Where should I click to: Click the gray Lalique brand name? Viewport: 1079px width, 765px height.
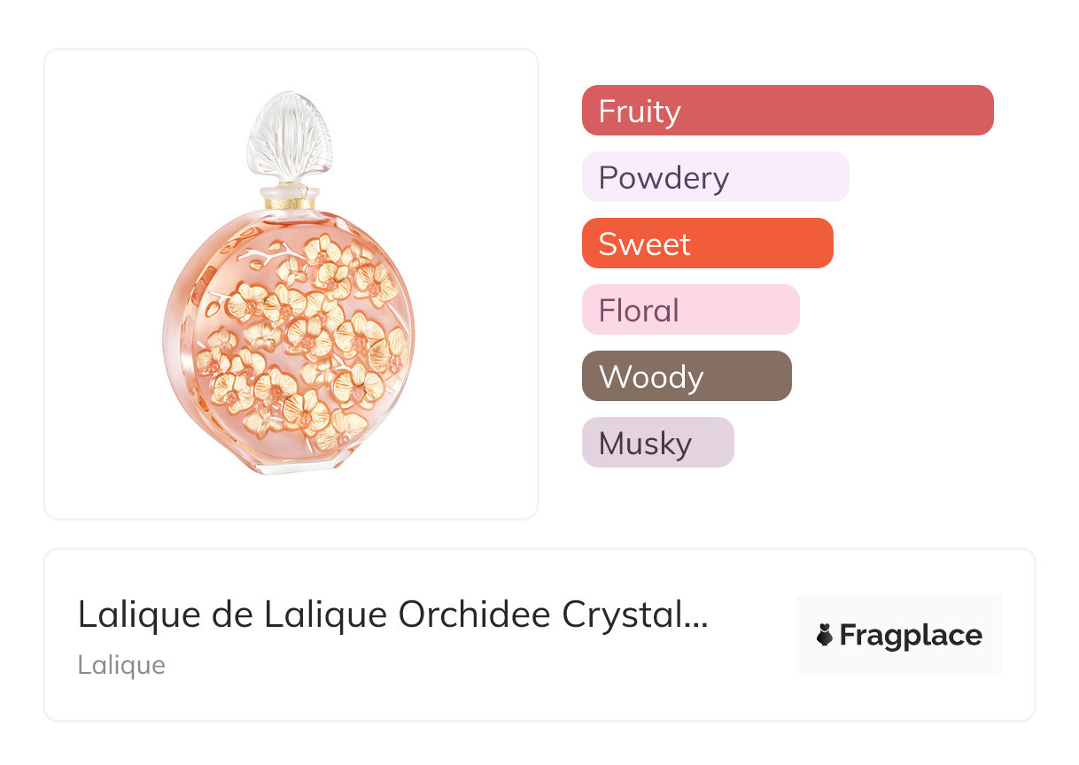(x=121, y=665)
